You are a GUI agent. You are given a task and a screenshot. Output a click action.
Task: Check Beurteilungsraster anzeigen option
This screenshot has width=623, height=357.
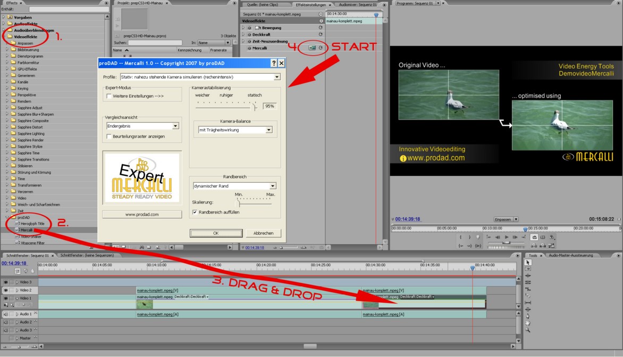[109, 136]
